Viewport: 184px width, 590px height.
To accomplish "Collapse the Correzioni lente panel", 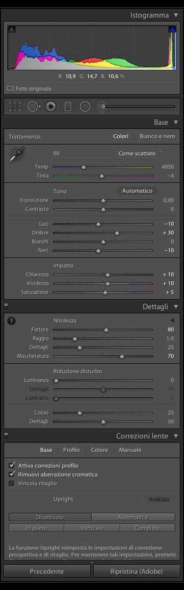I will (x=176, y=436).
